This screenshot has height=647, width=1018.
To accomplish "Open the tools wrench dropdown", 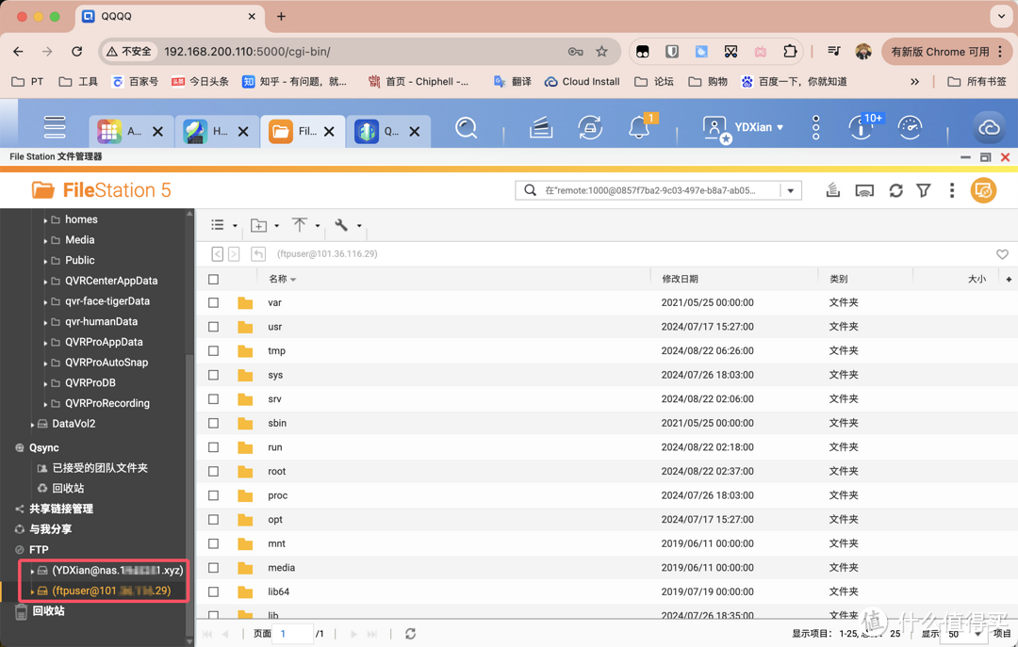I will tap(346, 226).
